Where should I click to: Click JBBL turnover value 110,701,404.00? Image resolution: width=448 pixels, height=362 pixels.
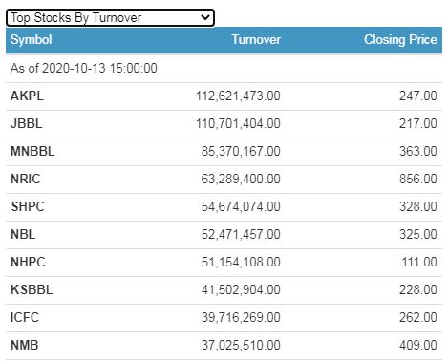click(x=238, y=123)
